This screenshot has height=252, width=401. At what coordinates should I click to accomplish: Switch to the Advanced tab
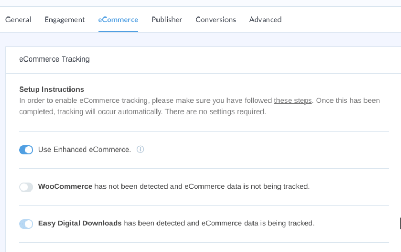click(265, 20)
